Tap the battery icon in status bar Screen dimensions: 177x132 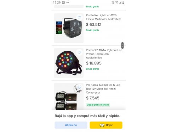pos(123,2)
